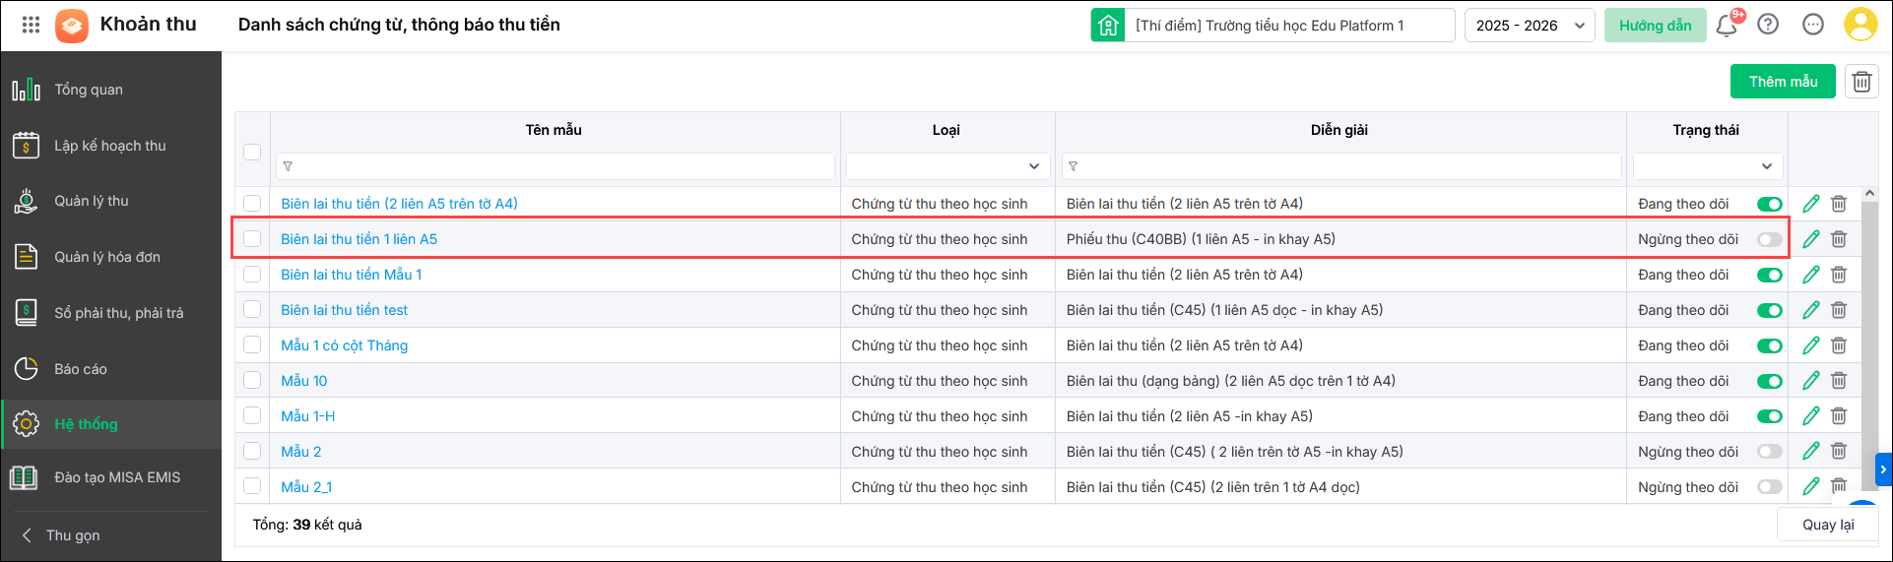Collapse the sidebar with Thu gọn
This screenshot has width=1893, height=562.
click(73, 535)
